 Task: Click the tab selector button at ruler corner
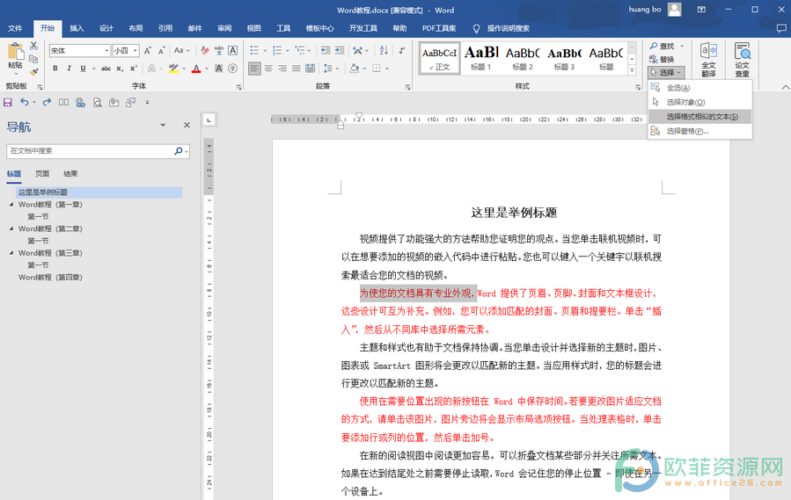(x=209, y=120)
